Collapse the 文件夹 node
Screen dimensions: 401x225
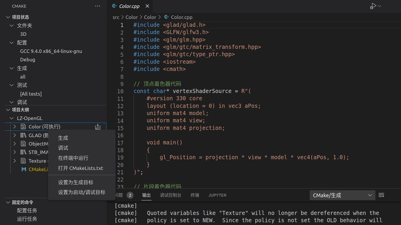click(x=12, y=25)
